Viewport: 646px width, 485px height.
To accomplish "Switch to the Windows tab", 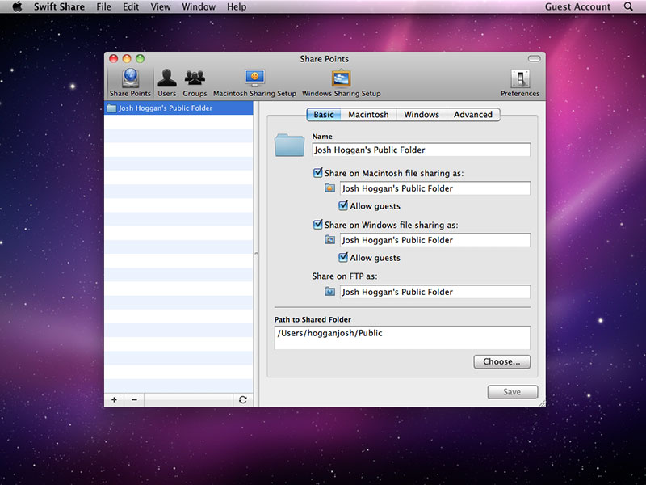I will 422,115.
